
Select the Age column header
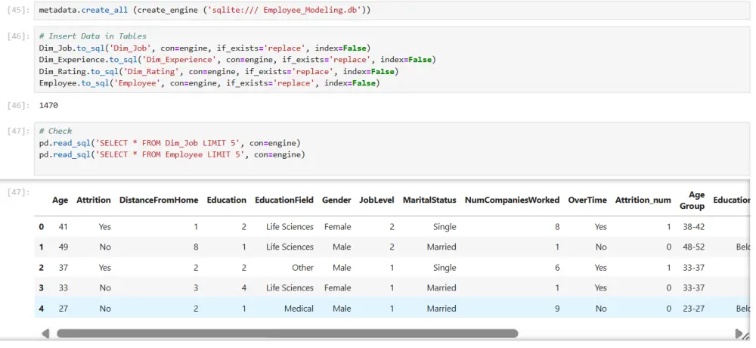(60, 200)
